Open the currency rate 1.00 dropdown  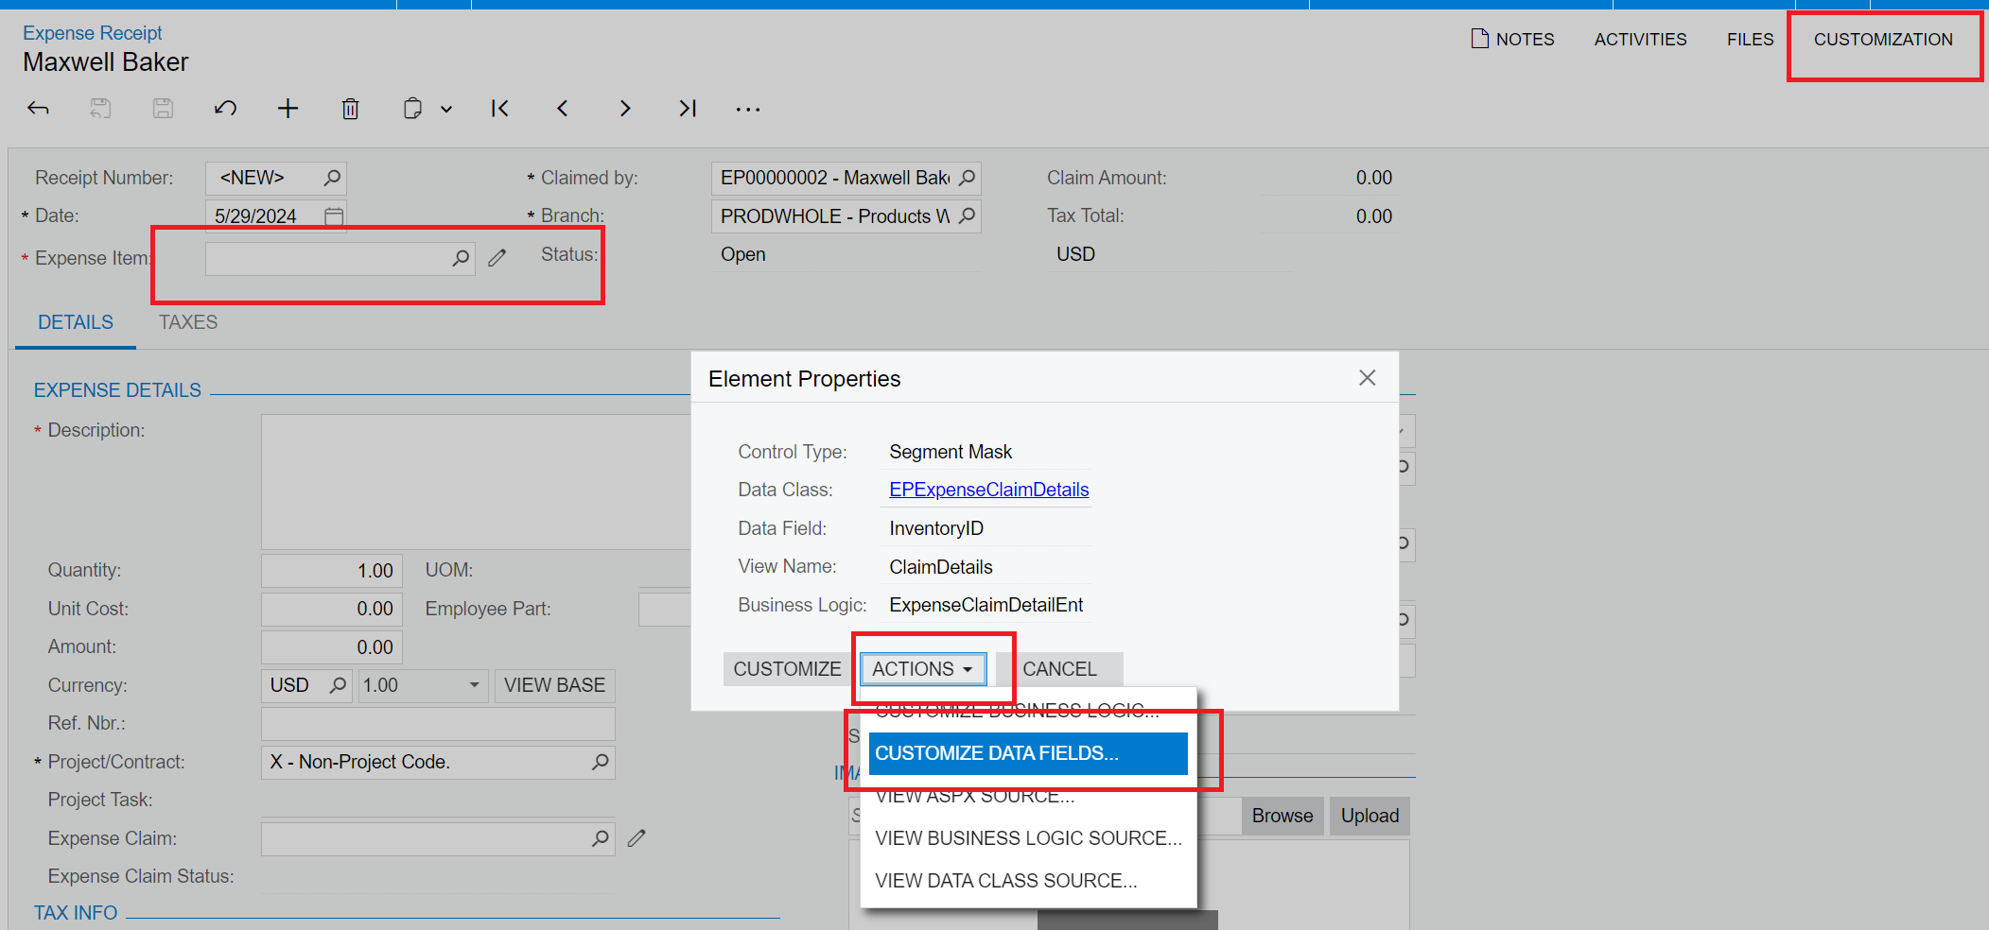pos(474,685)
